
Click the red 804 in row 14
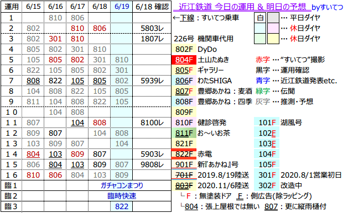33,154
